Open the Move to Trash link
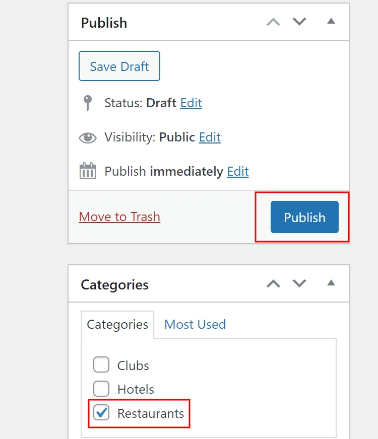The width and height of the screenshot is (378, 439). 119,216
